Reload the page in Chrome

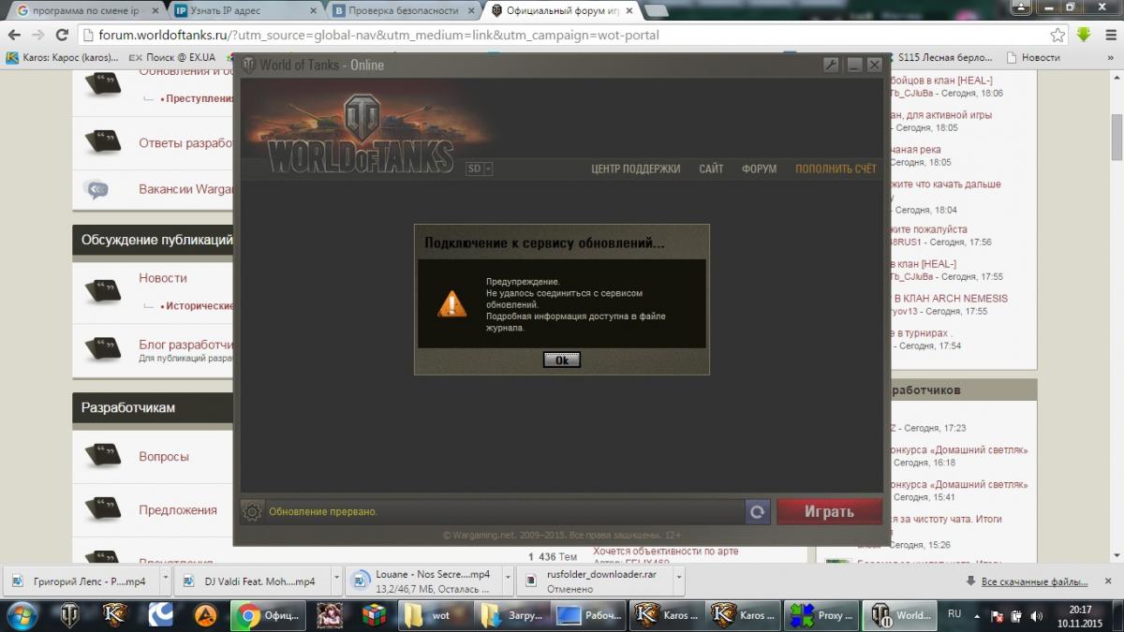point(63,35)
